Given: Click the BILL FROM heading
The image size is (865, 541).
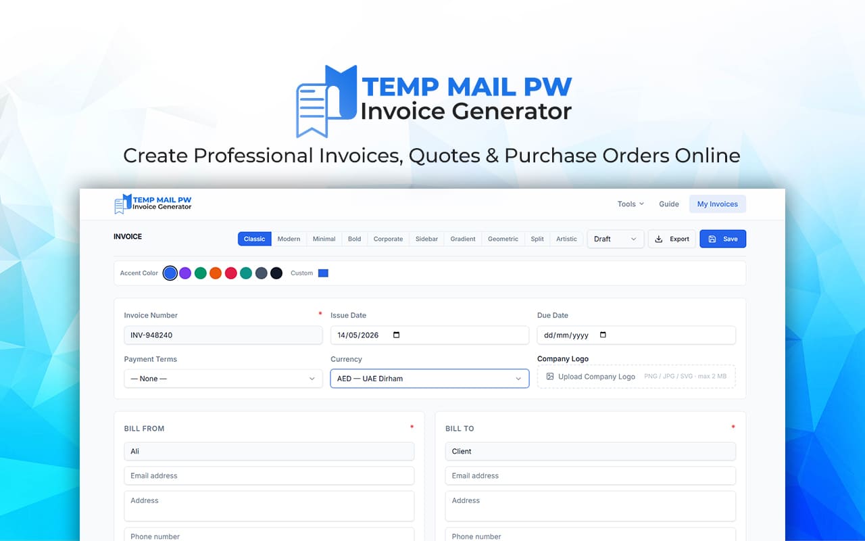Looking at the screenshot, I should point(144,429).
